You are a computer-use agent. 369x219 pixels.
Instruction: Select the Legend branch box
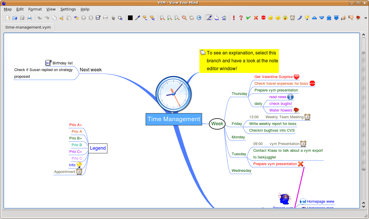98,148
